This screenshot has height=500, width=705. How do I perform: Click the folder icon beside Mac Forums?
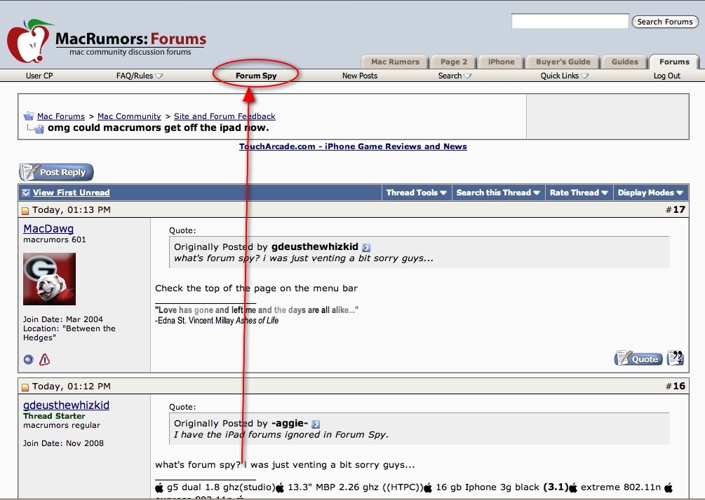point(28,116)
